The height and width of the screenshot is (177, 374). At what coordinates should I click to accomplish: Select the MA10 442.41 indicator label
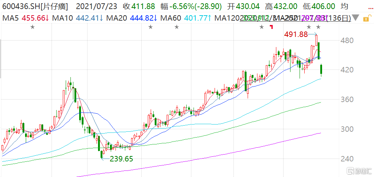pyautogui.click(x=78, y=18)
